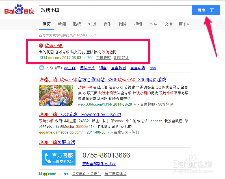Open the recommended 魔法卡片 link
225x179 pixels.
[87, 68]
